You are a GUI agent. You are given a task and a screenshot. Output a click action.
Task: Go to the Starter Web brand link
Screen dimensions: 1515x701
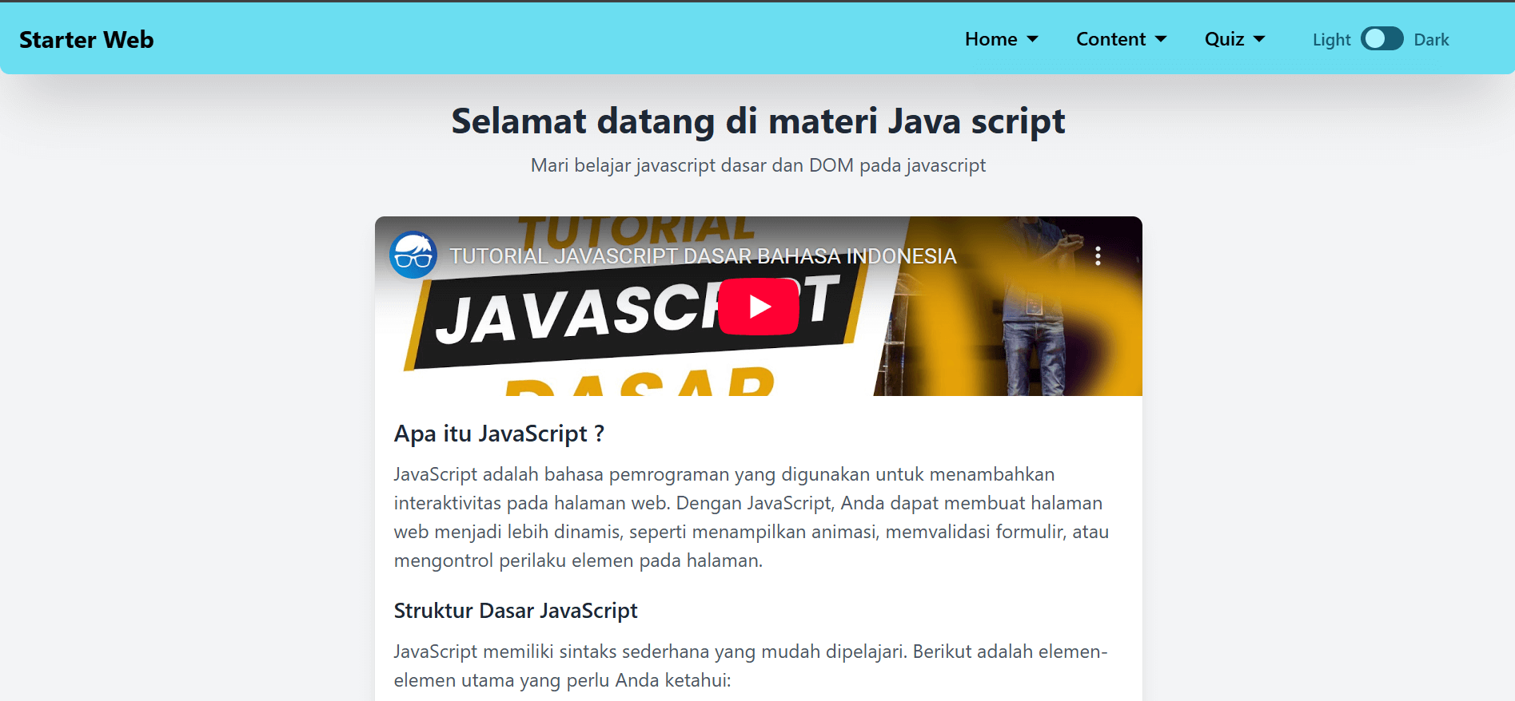[86, 40]
